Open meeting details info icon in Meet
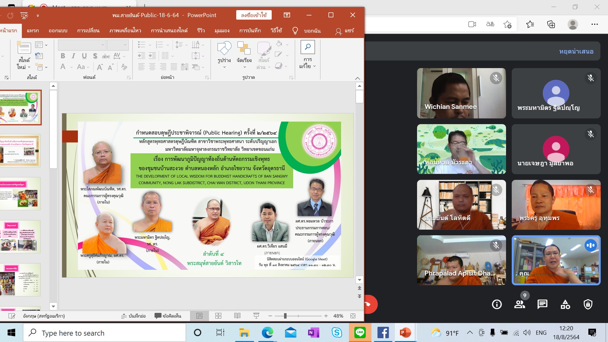Viewport: 608px width, 342px height. pyautogui.click(x=497, y=304)
